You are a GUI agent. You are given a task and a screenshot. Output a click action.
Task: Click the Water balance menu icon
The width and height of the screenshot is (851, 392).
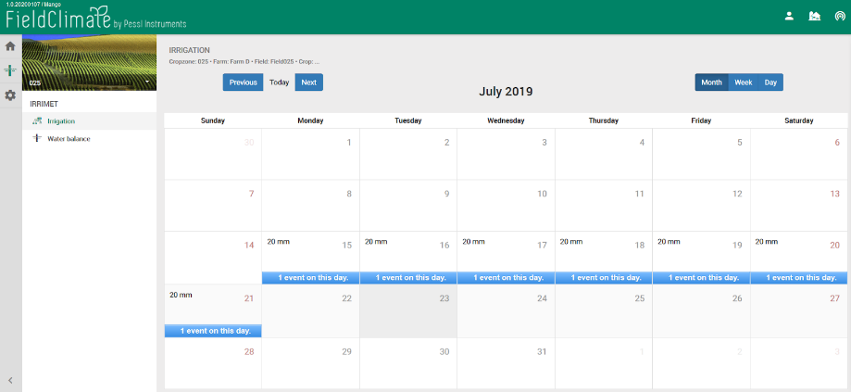37,139
